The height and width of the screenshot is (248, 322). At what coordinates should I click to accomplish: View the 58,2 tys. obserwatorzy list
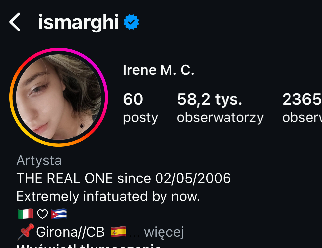click(220, 108)
